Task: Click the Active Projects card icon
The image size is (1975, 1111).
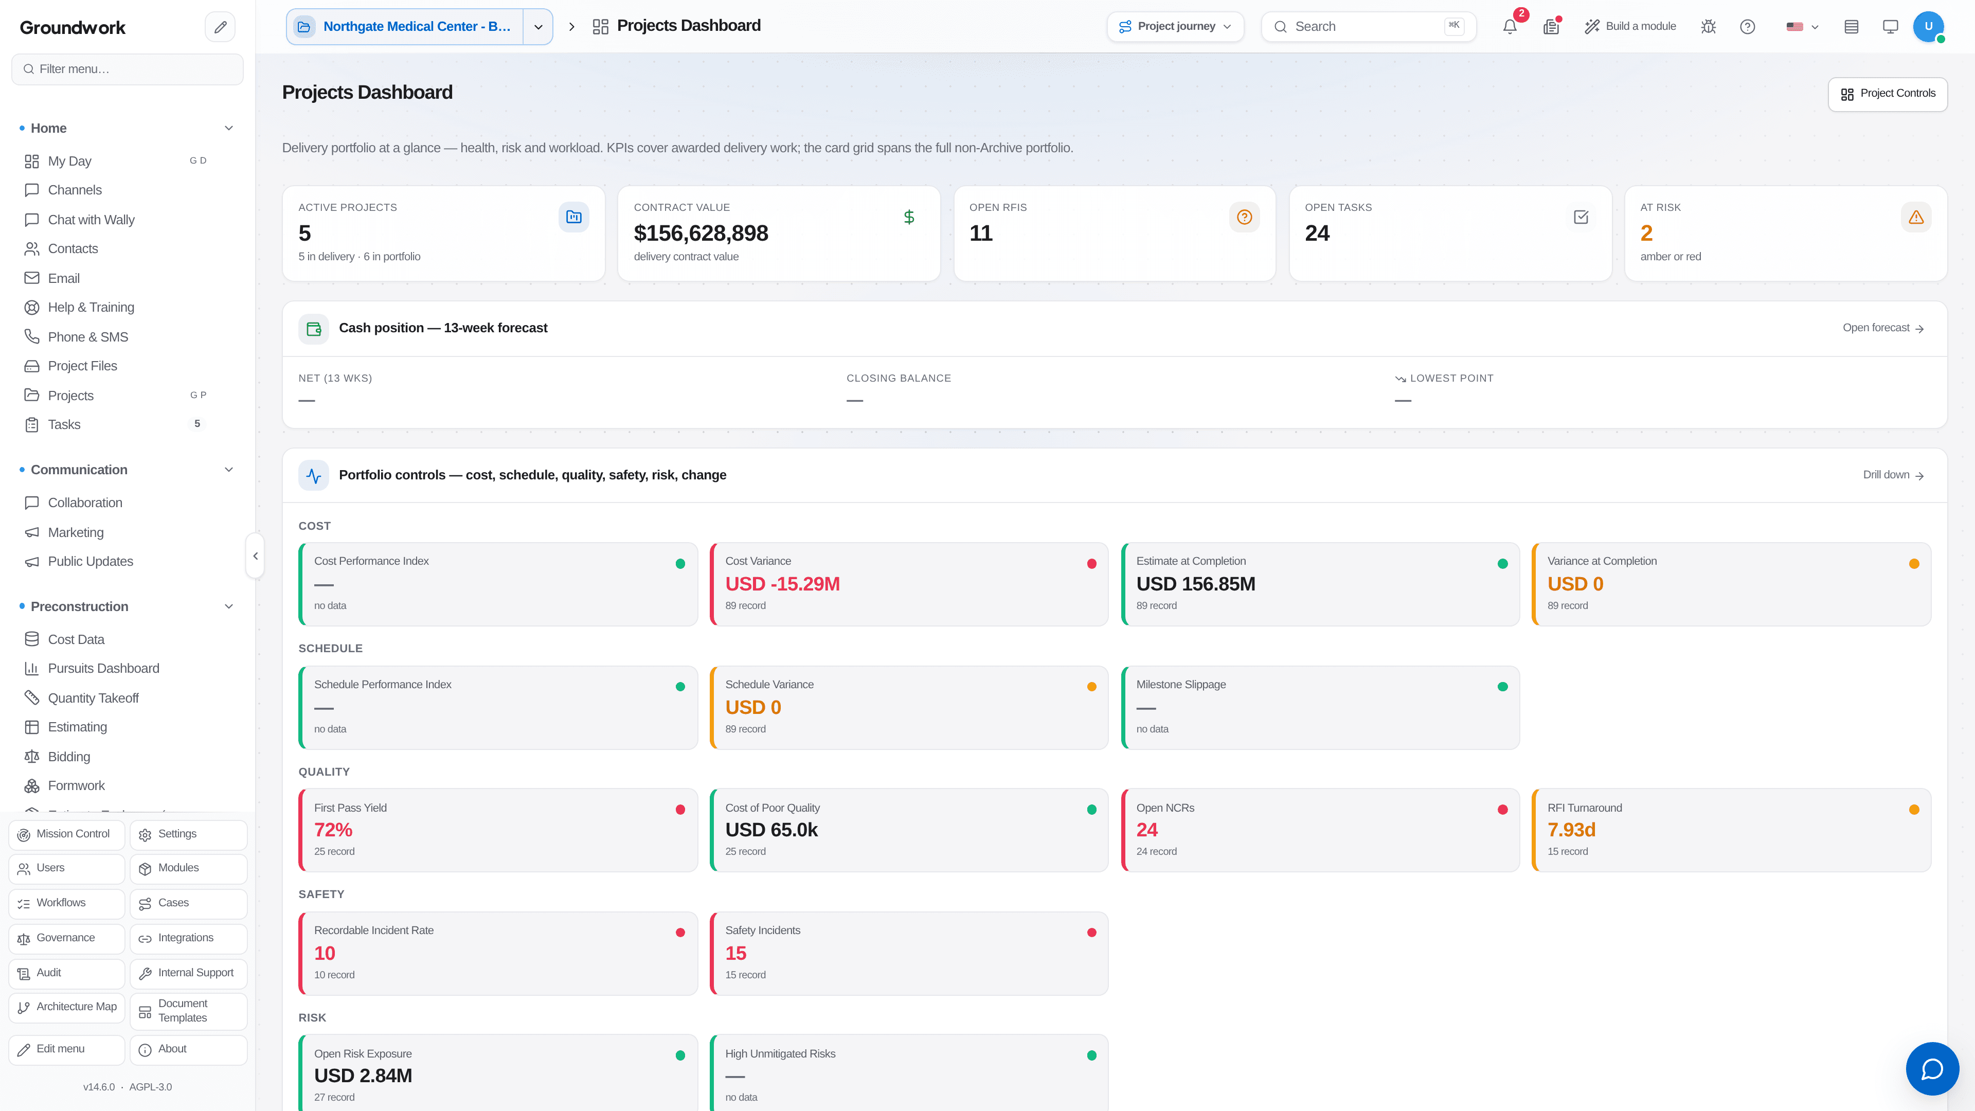Action: tap(573, 217)
